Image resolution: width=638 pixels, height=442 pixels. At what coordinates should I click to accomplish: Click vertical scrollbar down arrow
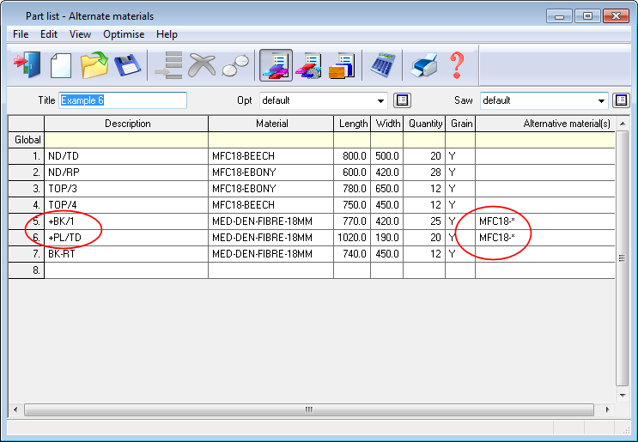(x=623, y=395)
